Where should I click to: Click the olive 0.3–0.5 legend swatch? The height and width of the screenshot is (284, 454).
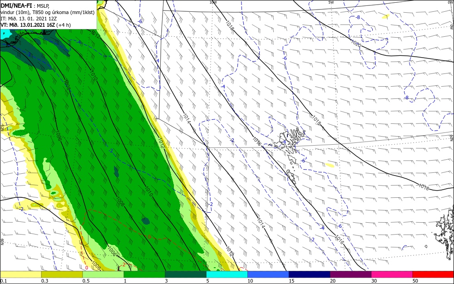pos(62,274)
